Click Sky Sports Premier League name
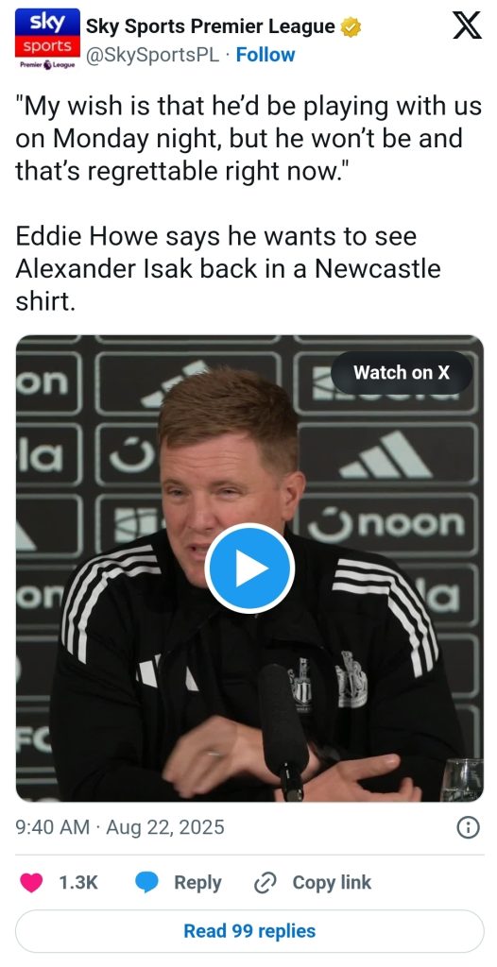 click(211, 26)
